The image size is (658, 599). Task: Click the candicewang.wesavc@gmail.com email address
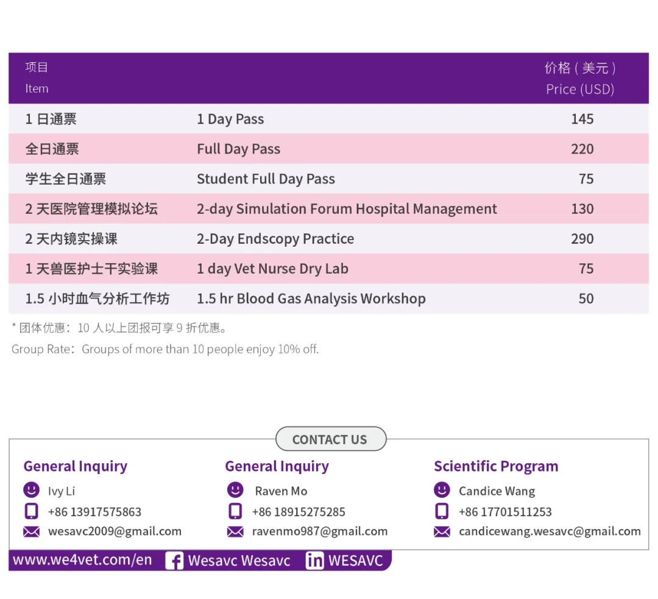(550, 531)
